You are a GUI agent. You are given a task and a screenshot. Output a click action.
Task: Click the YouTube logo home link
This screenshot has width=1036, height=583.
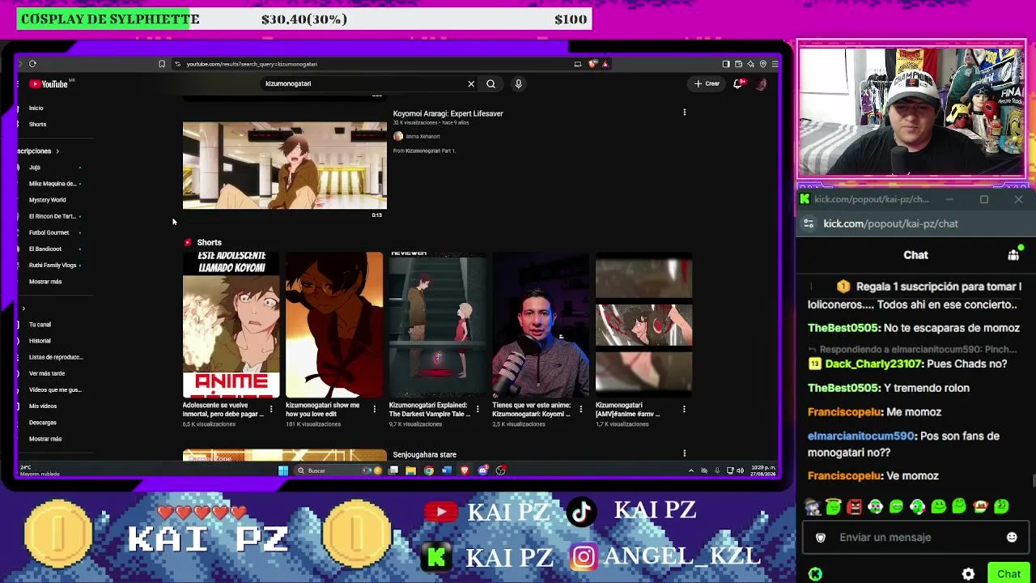coord(49,84)
